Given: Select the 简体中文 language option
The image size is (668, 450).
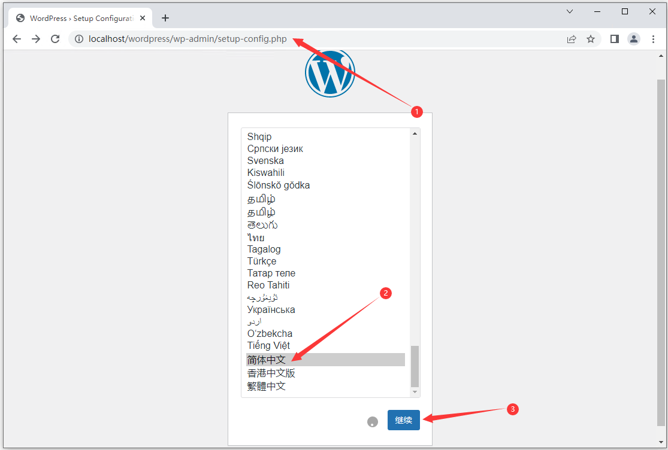Looking at the screenshot, I should click(x=266, y=359).
